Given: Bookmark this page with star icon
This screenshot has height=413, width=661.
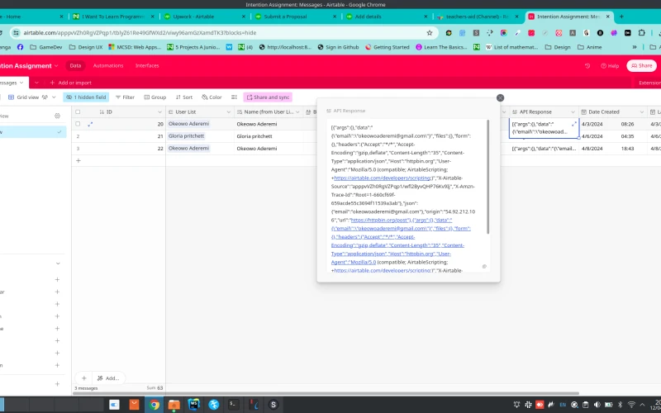Looking at the screenshot, I should point(429,33).
